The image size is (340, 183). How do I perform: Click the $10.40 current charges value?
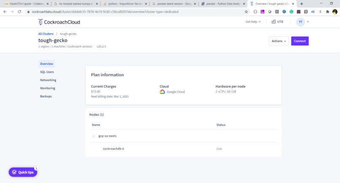pyautogui.click(x=96, y=91)
